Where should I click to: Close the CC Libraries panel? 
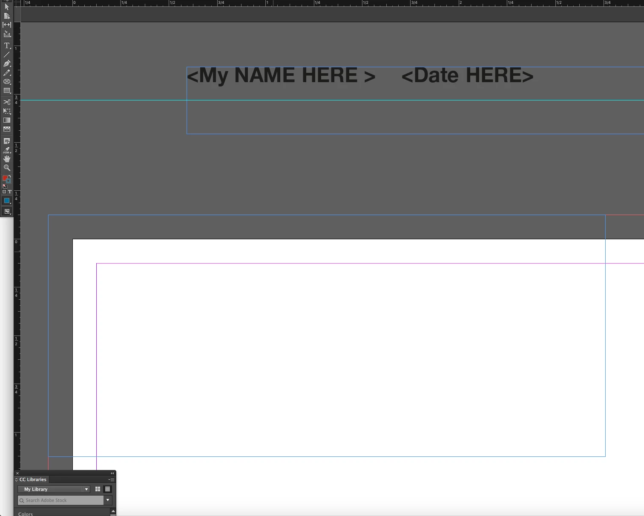[17, 473]
